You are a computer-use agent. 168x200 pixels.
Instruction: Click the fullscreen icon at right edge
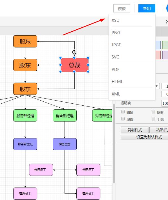pos(167,22)
